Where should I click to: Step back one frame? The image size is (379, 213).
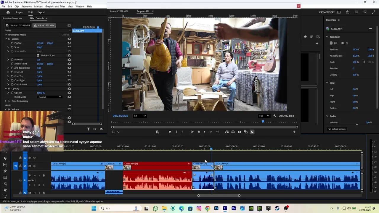(x=198, y=132)
